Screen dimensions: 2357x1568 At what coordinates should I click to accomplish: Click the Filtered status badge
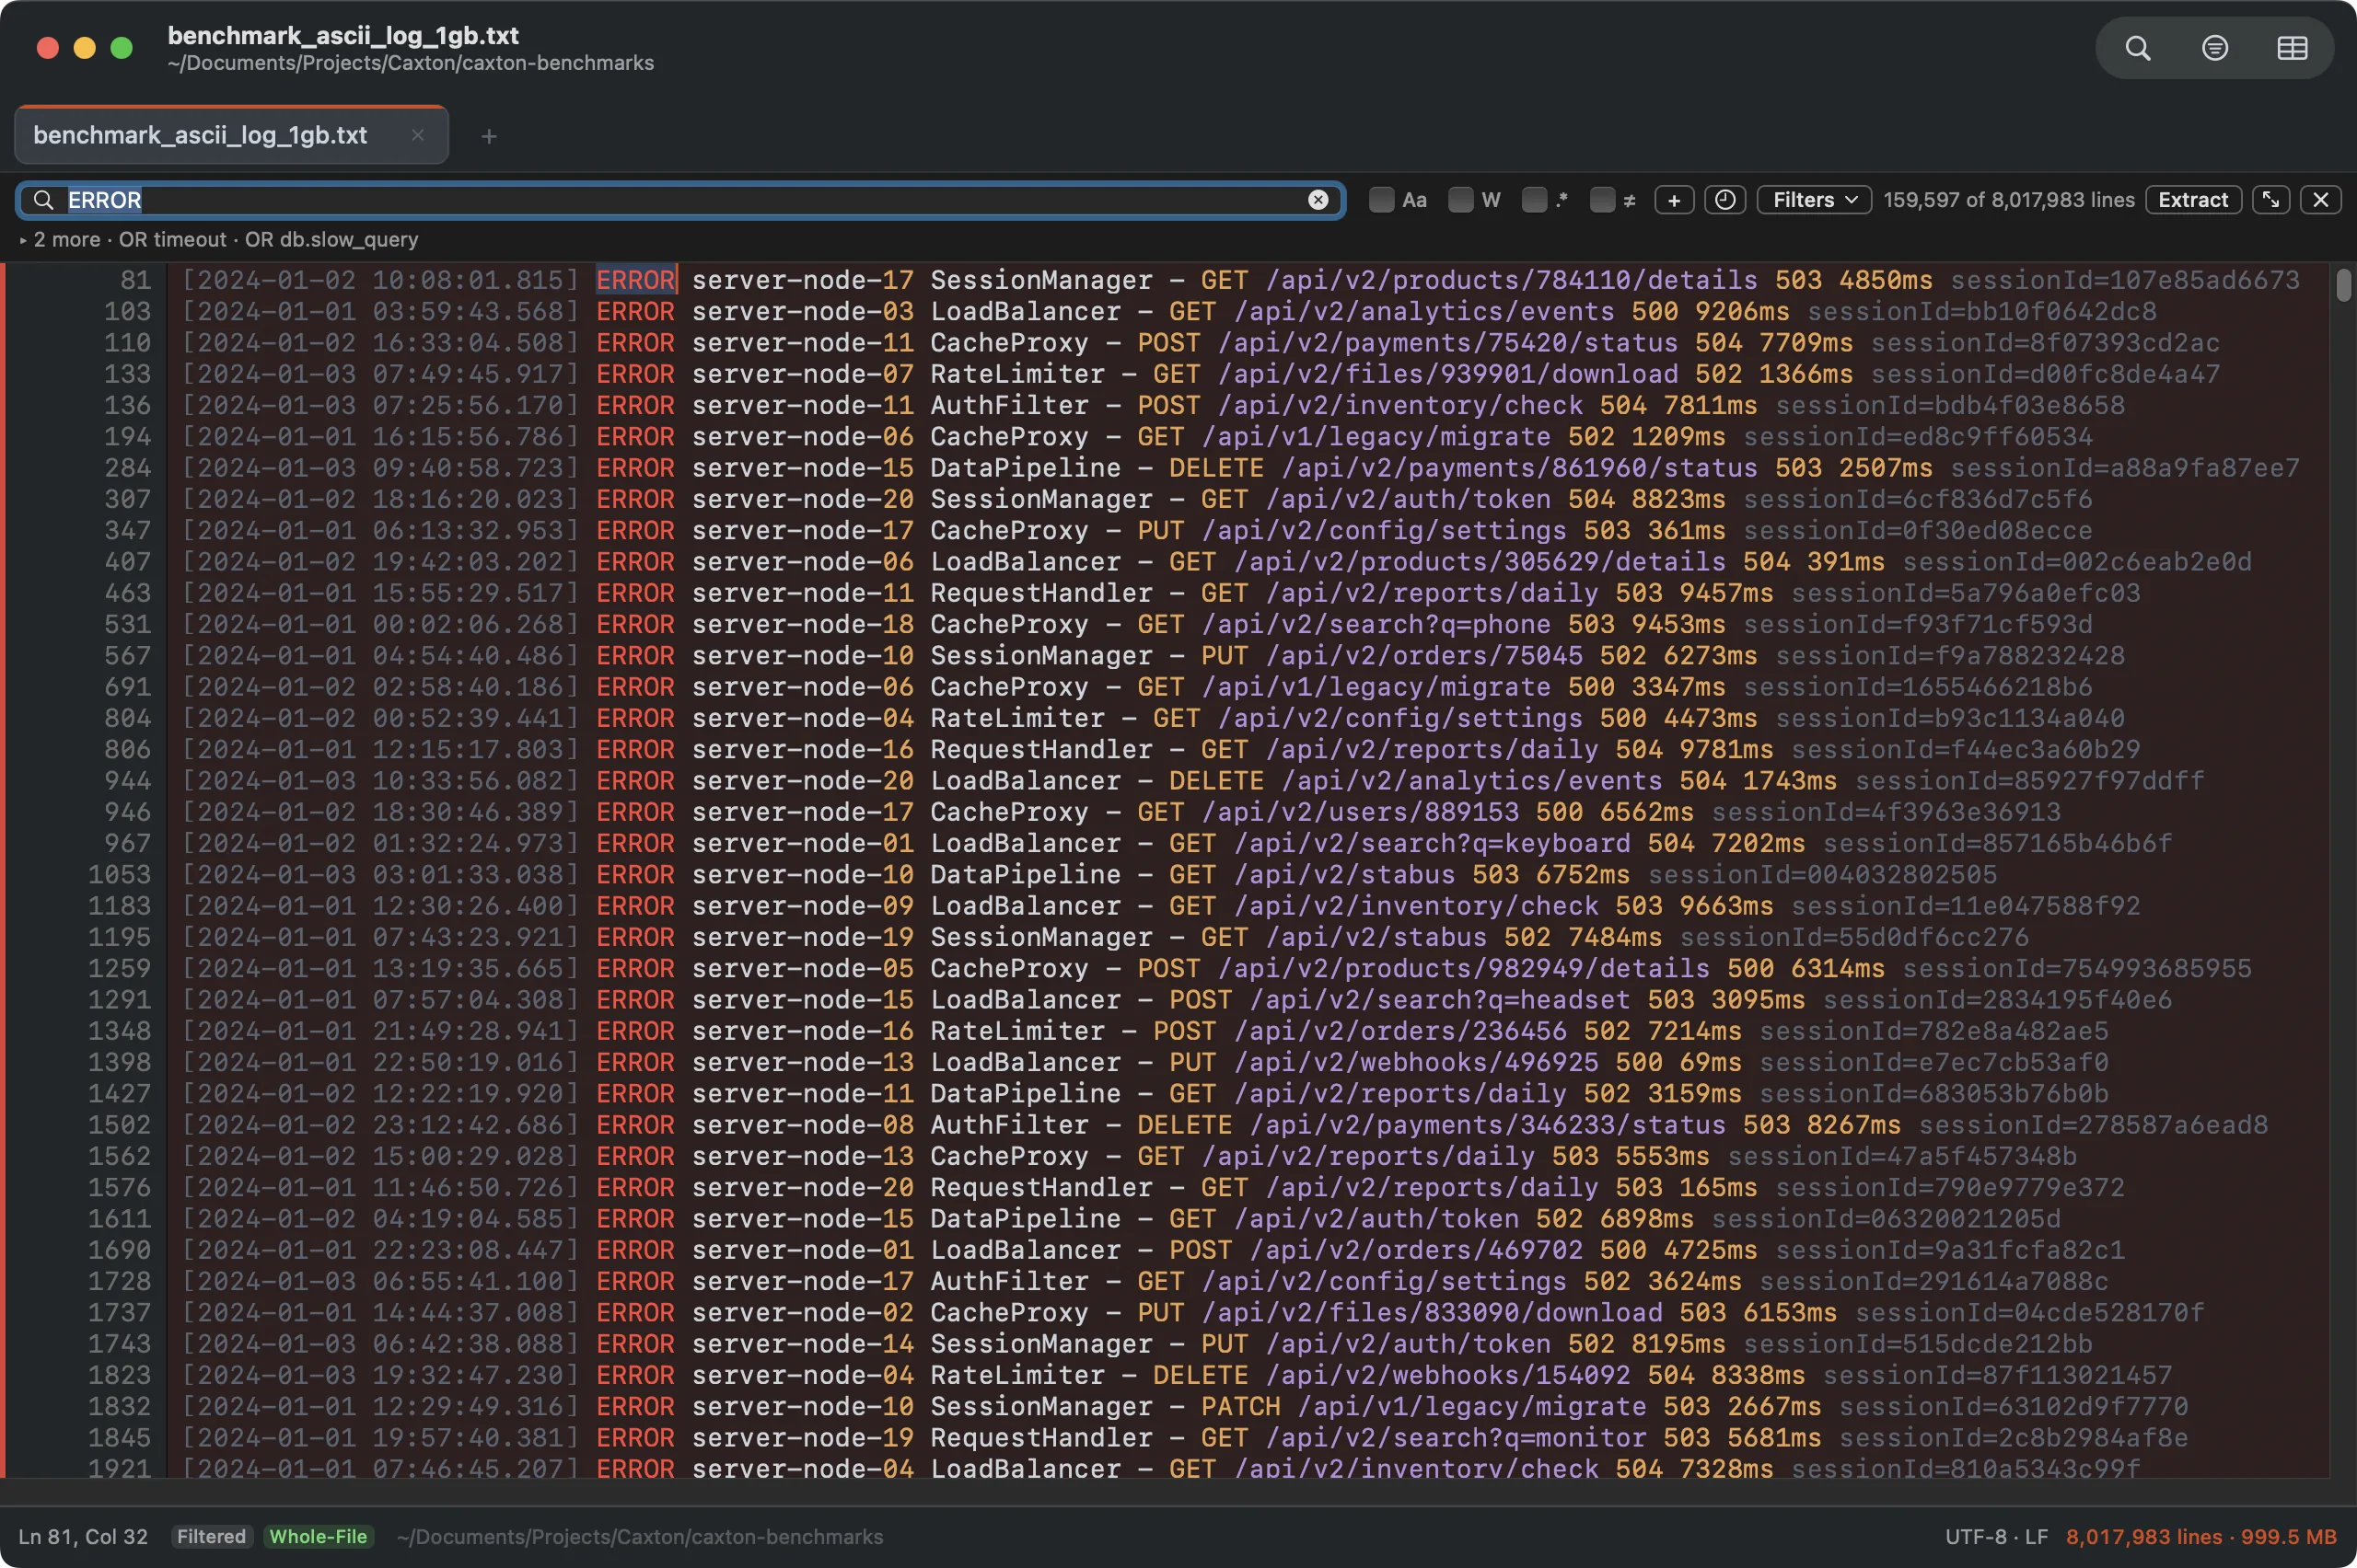(211, 1537)
